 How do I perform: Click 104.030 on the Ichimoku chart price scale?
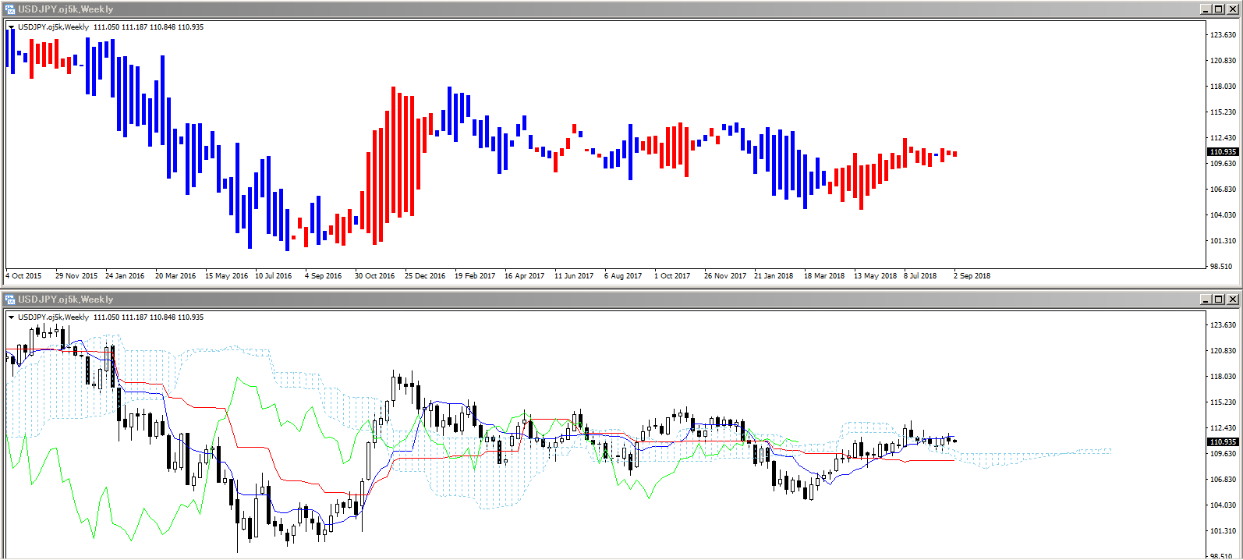click(x=1223, y=505)
